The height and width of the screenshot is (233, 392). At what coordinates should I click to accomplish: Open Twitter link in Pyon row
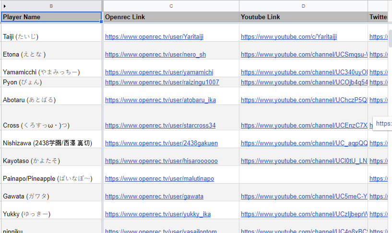click(379, 82)
